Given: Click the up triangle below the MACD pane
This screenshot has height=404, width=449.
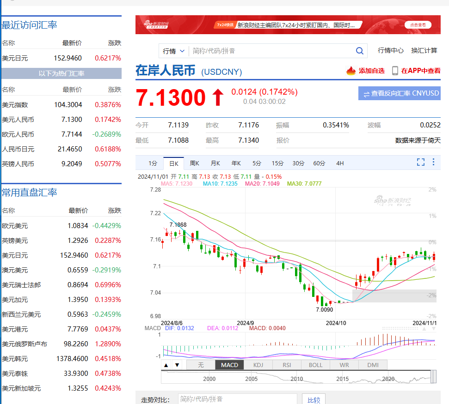Looking at the screenshot, I should pyautogui.click(x=166, y=365).
